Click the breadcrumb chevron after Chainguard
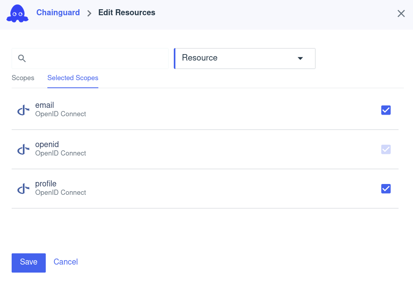 89,13
